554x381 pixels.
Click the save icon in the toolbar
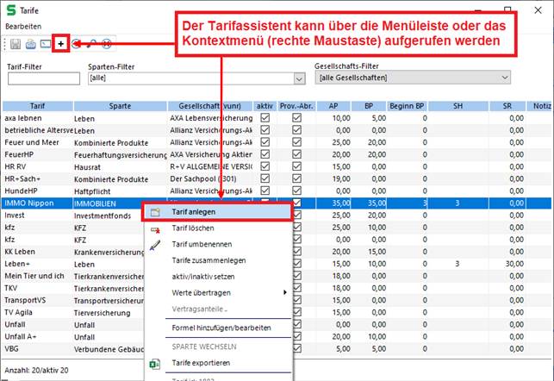pos(14,42)
